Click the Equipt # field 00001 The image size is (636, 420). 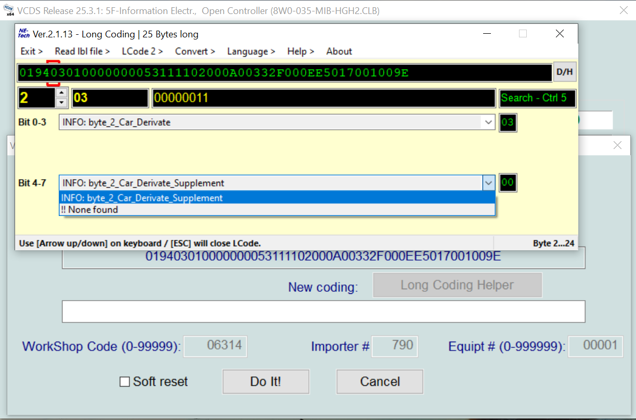click(x=595, y=346)
